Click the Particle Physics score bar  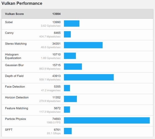click(x=107, y=120)
